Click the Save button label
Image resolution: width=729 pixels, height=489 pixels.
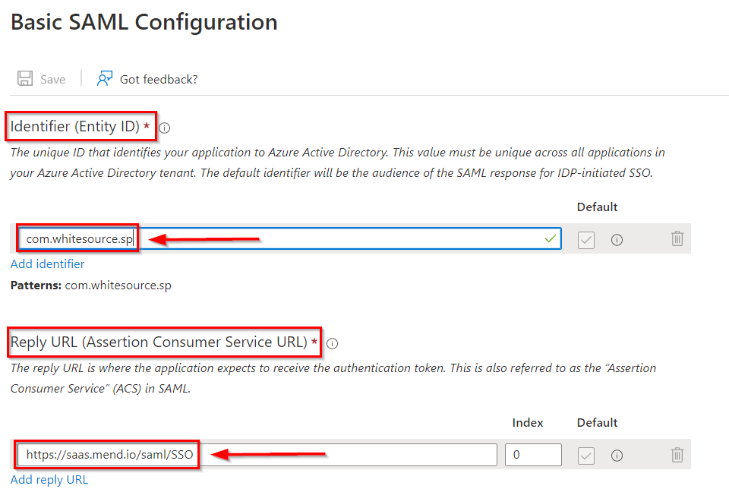(53, 79)
